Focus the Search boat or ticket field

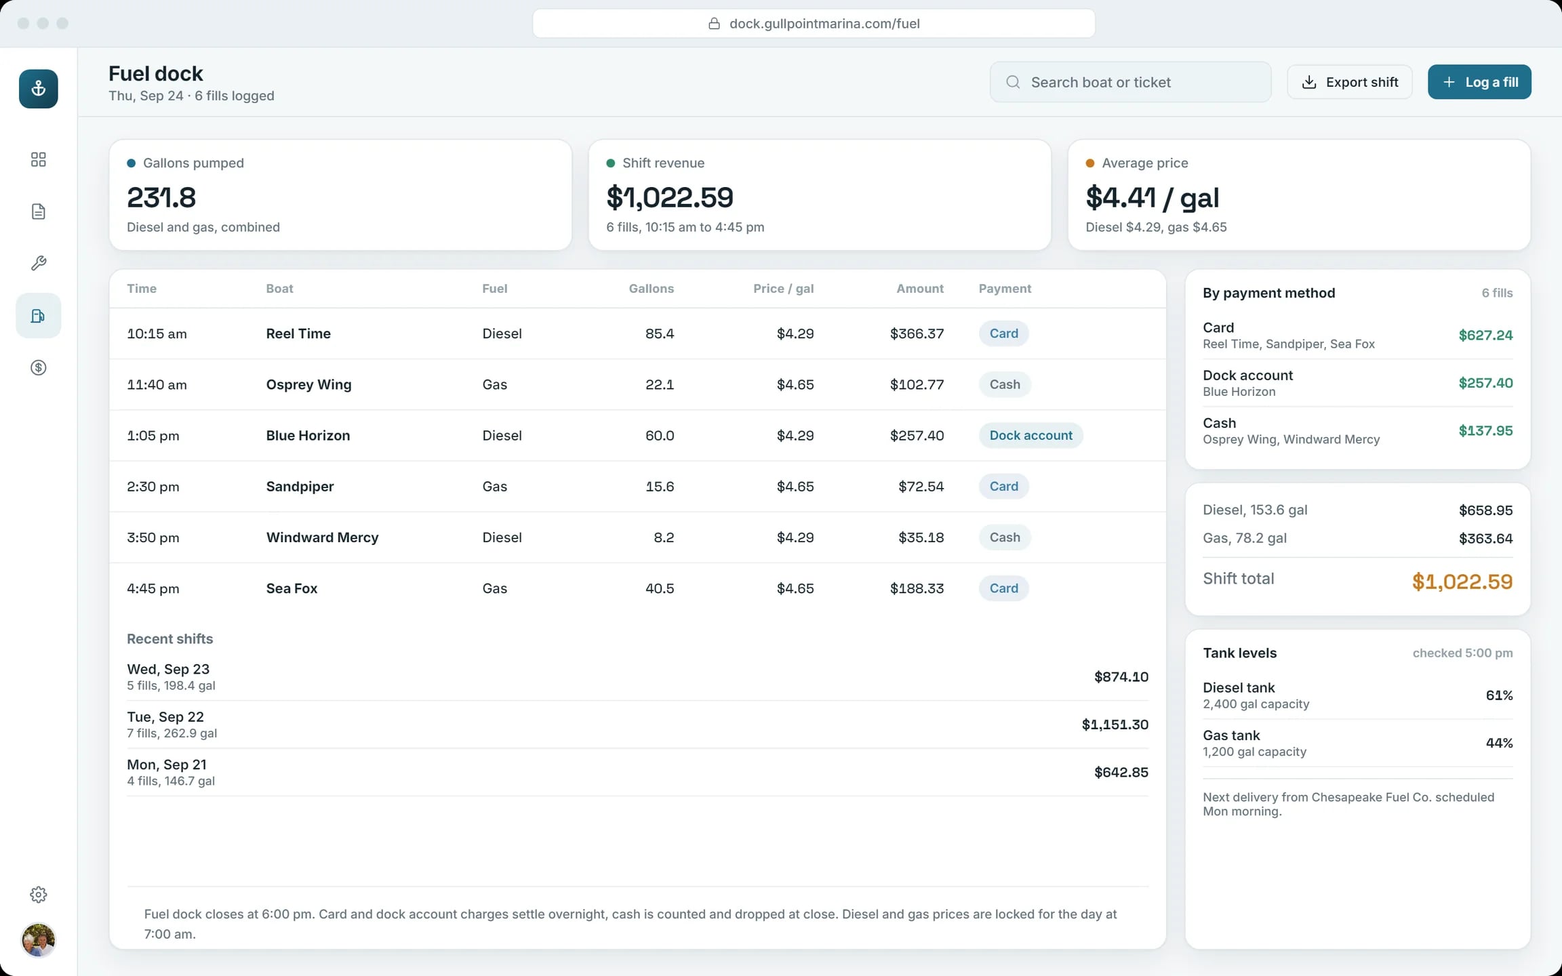pyautogui.click(x=1130, y=82)
